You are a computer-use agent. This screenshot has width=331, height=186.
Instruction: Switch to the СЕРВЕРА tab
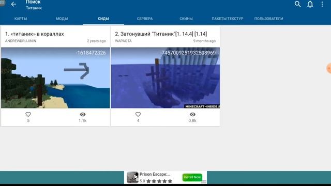click(x=145, y=19)
